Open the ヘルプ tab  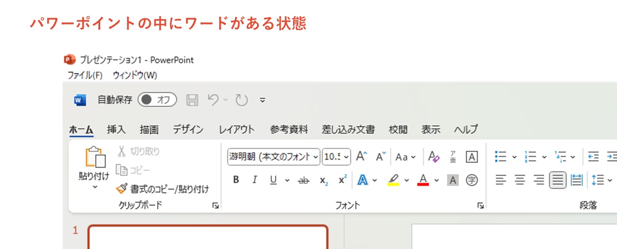(x=466, y=129)
